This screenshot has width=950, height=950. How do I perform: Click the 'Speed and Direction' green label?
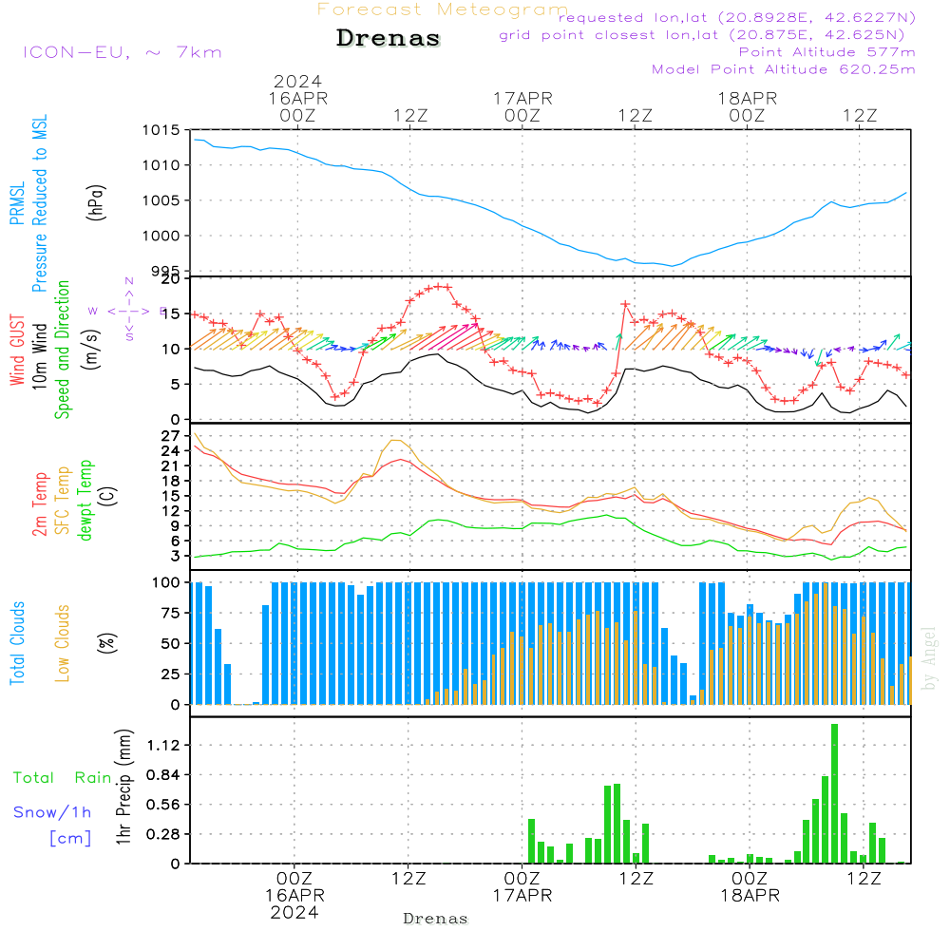pos(62,350)
